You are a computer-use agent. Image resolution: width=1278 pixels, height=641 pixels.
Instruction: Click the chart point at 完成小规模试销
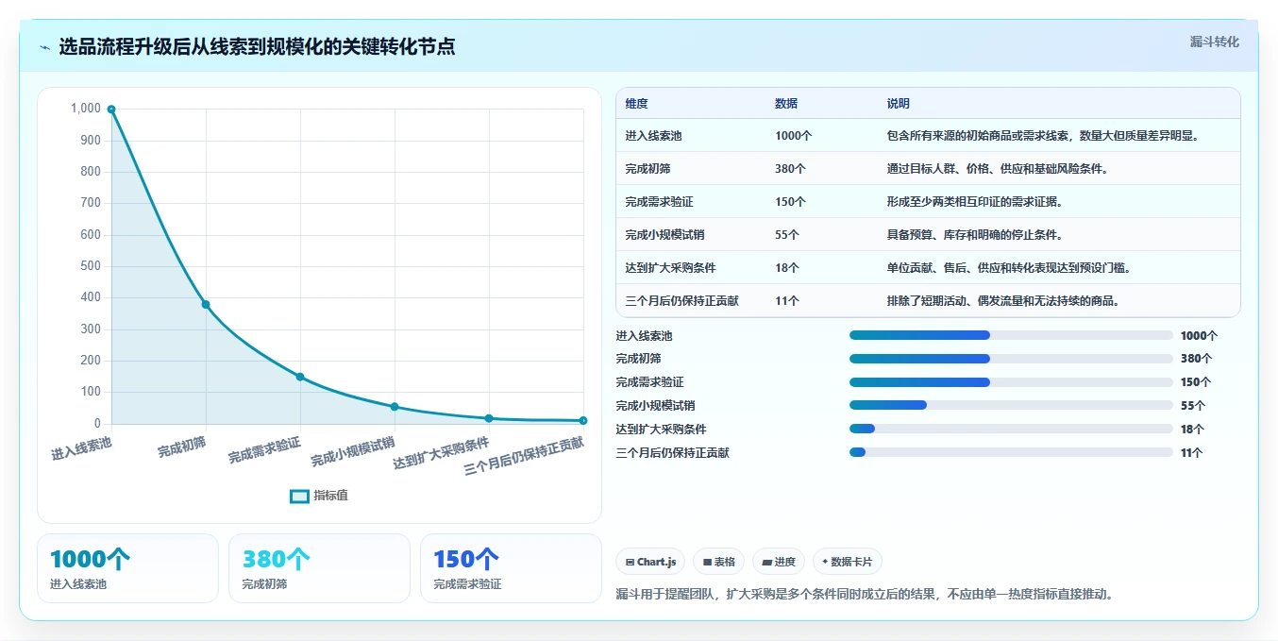395,407
